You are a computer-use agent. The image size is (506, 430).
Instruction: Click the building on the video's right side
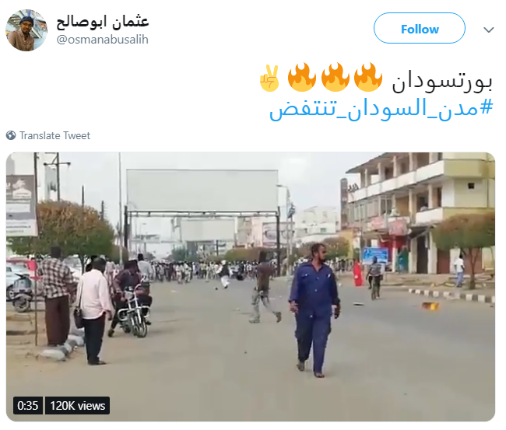(x=420, y=213)
